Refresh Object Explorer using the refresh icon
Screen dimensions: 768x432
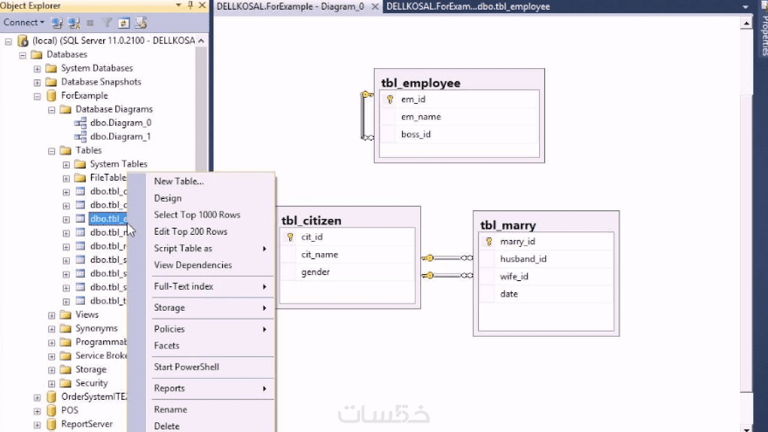(x=124, y=23)
